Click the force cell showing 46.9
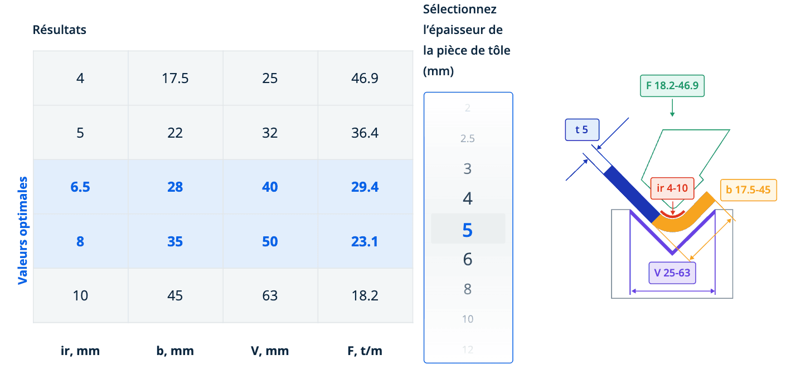 [x=365, y=78]
